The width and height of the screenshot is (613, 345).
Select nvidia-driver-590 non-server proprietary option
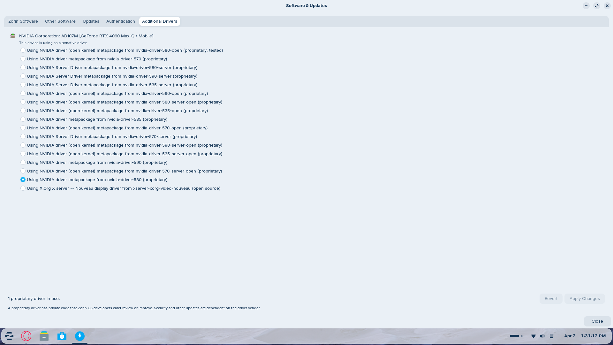(x=23, y=162)
